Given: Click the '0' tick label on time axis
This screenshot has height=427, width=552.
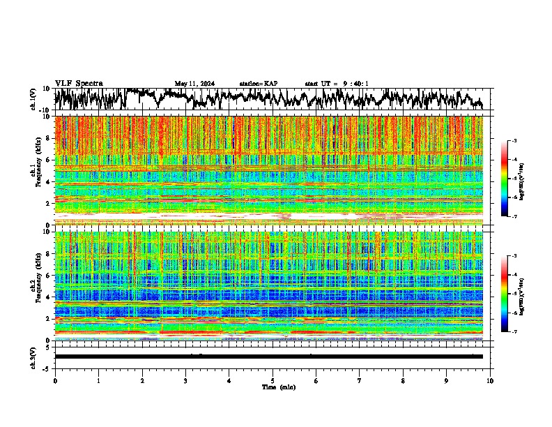Looking at the screenshot, I should (55, 381).
